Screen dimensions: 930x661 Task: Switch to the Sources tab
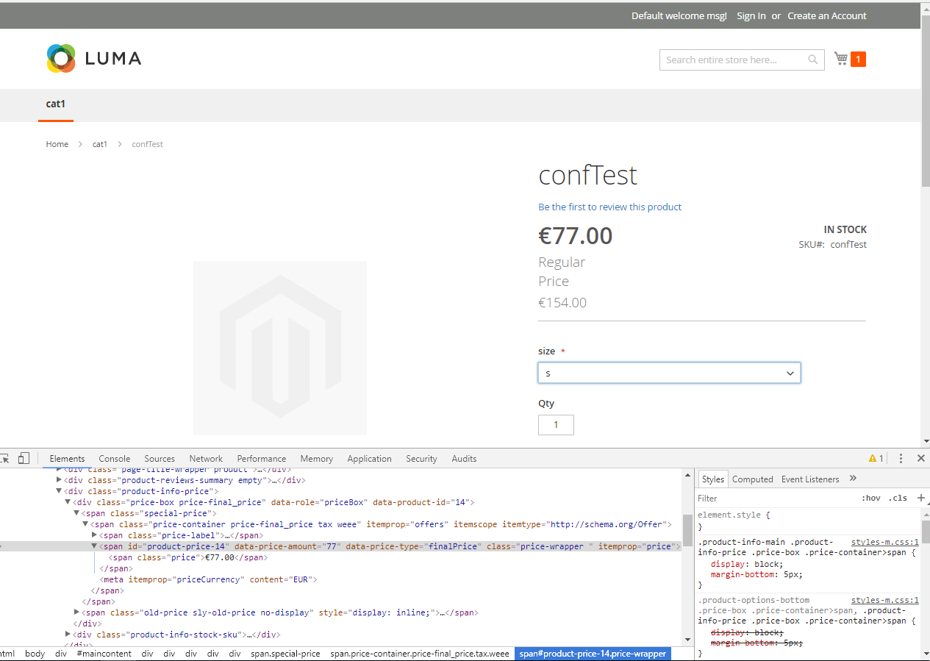(x=160, y=458)
